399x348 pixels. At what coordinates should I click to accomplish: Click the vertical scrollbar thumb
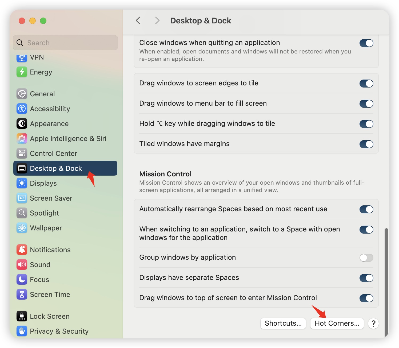coord(386,283)
